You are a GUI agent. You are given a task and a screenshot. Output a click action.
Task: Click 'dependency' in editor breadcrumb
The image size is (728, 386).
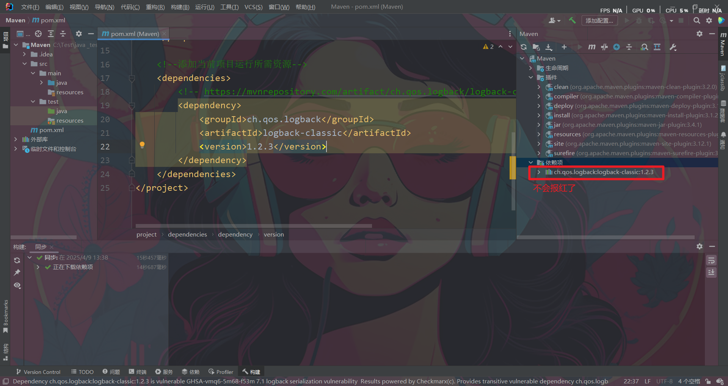tap(235, 235)
